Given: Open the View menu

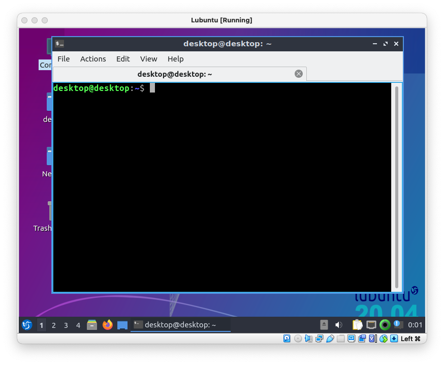Looking at the screenshot, I should pos(148,59).
